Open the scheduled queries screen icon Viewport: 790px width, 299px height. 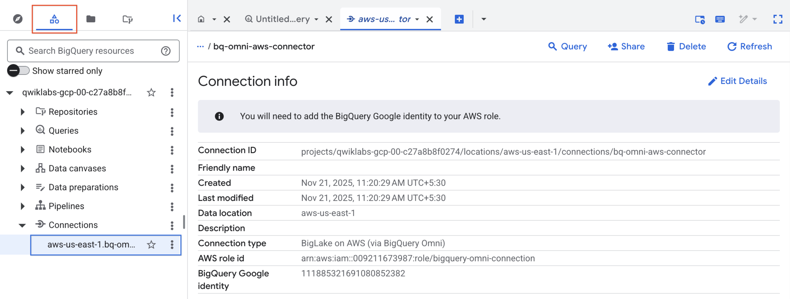(700, 19)
